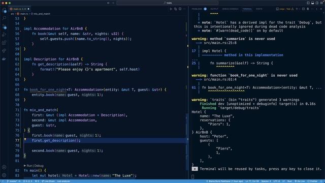Create a new terminal with plus icon
Image resolution: width=325 pixels, height=183 pixels.
(x=297, y=9)
